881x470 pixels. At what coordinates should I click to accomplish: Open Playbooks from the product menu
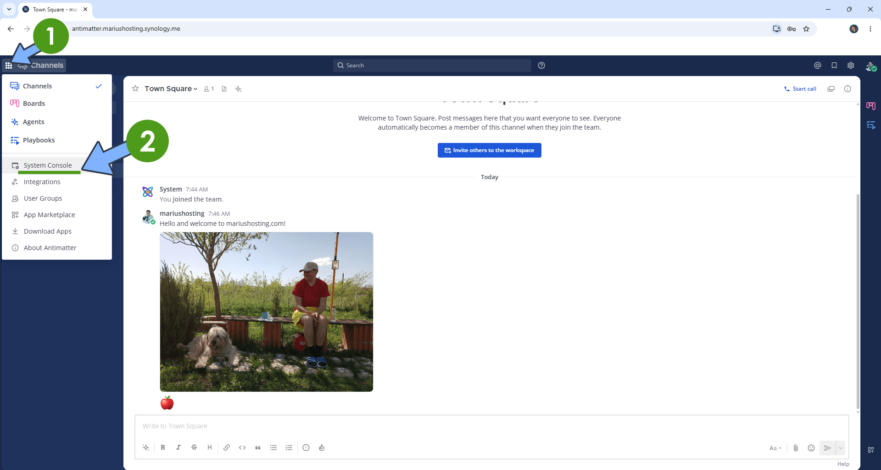click(x=57, y=140)
